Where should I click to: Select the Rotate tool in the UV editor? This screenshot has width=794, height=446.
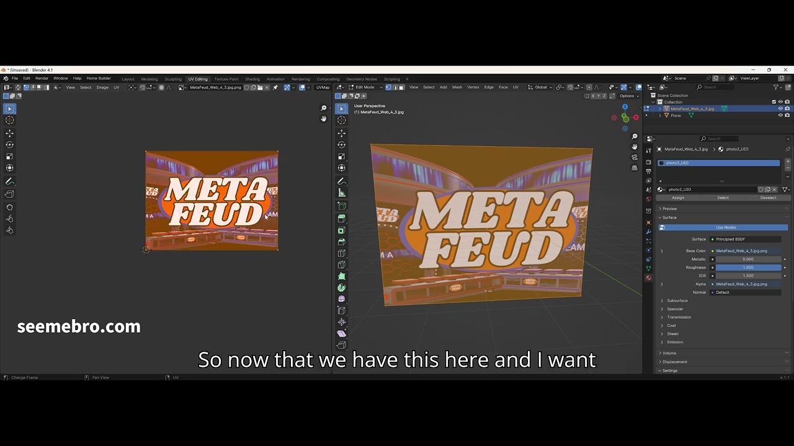[9, 144]
